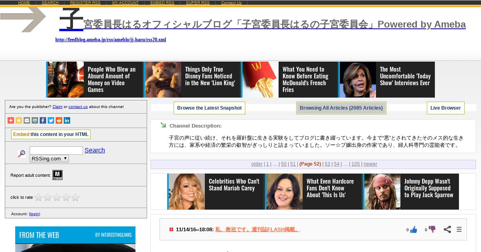Open the SUPER RSS menu item
Screen dimensions: 481x252
(x=198, y=3)
